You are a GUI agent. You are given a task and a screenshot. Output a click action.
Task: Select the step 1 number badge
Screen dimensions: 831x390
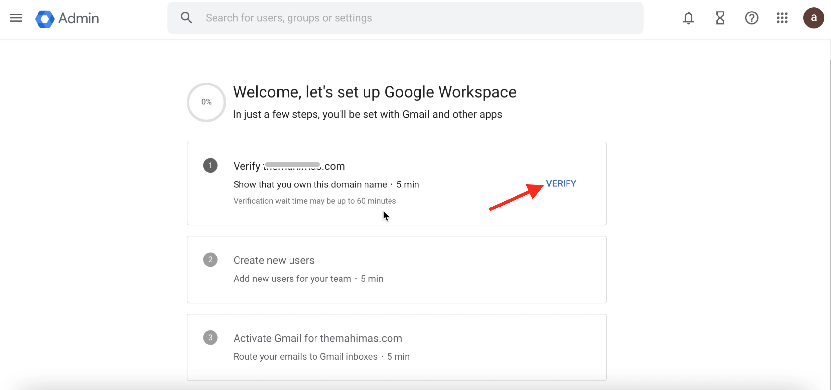(x=210, y=165)
